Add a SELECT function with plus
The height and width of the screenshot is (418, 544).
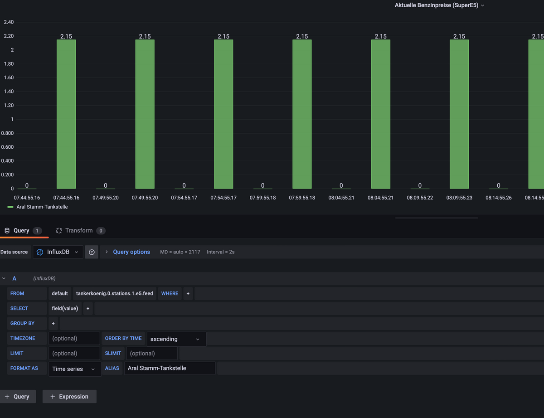click(88, 308)
